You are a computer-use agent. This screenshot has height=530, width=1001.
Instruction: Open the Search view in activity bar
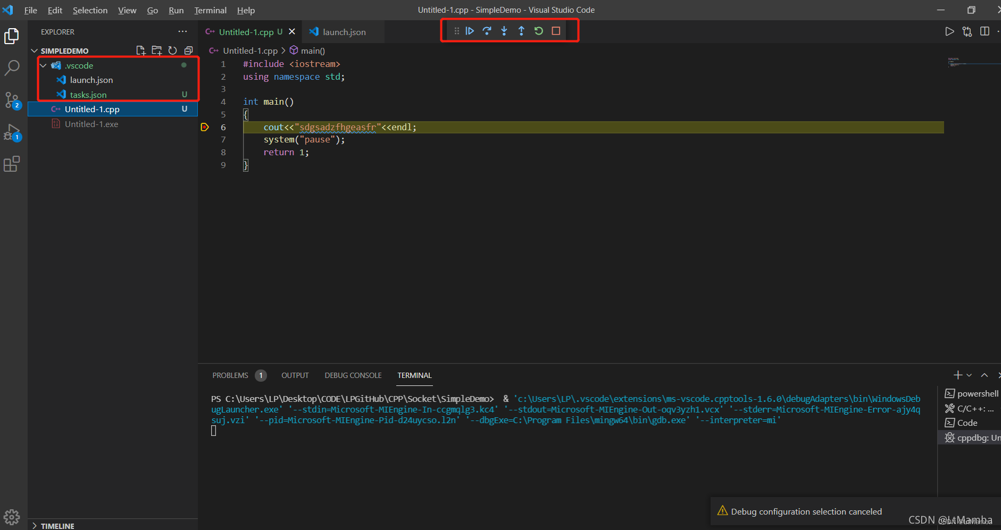[12, 68]
